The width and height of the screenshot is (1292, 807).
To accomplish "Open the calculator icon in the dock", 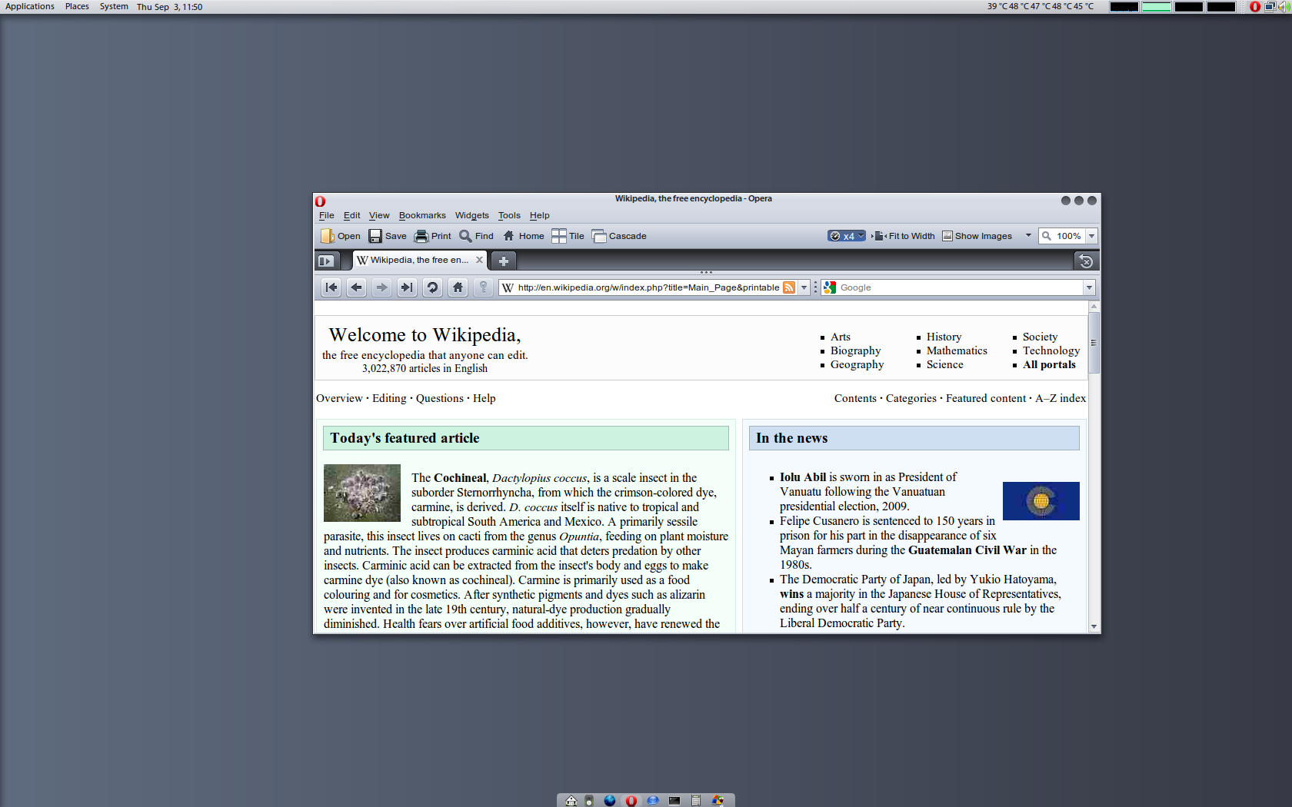I will [x=696, y=801].
